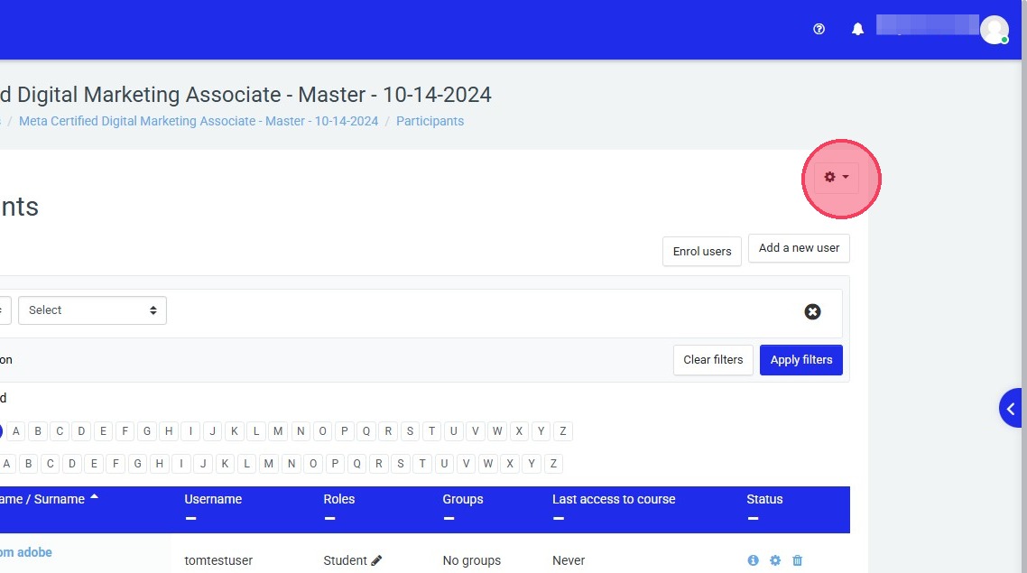Filter upper alphabet row by letter Z
Screen dimensions: 1027x573
[x=562, y=431]
